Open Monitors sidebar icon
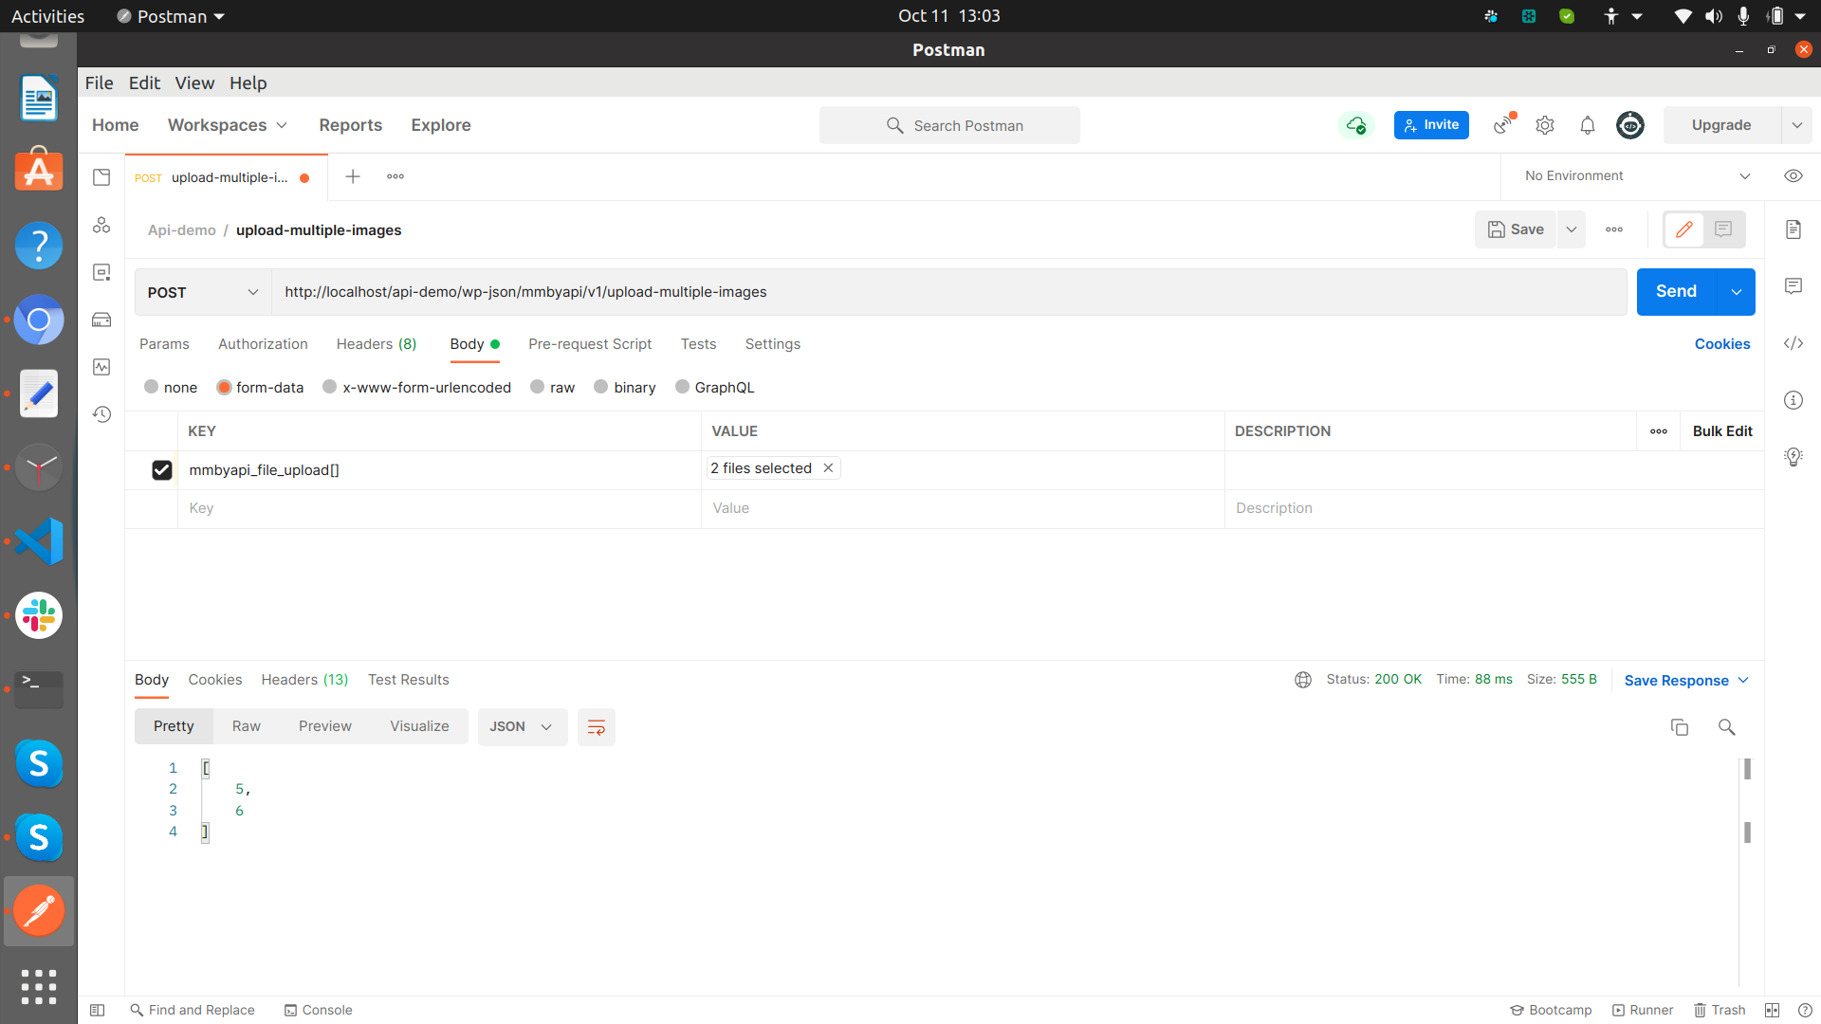Viewport: 1821px width, 1024px height. (x=101, y=367)
